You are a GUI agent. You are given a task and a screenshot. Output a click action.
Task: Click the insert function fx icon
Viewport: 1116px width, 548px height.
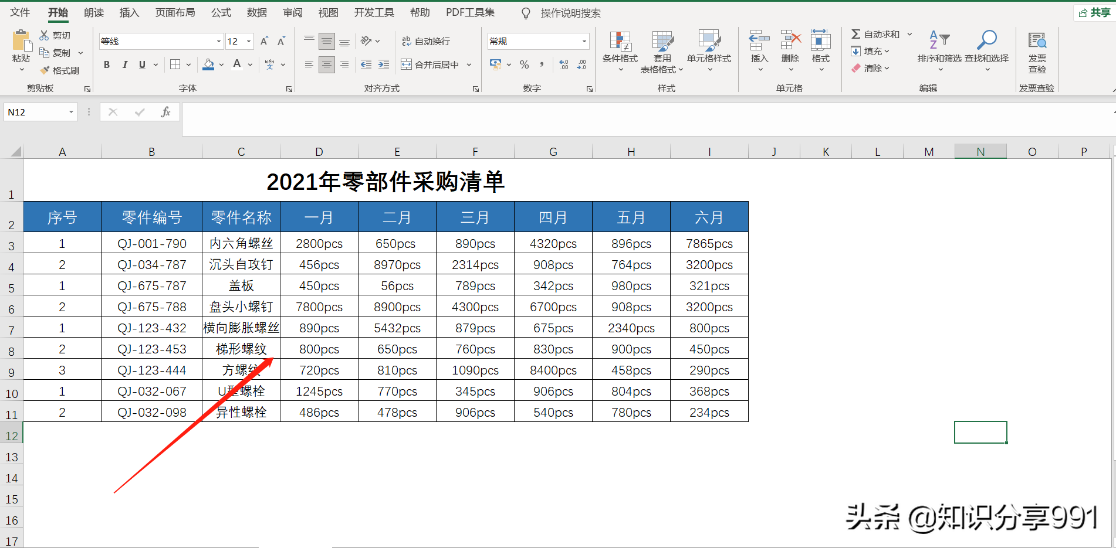click(x=165, y=112)
